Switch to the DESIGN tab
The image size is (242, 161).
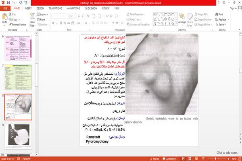click(40, 8)
